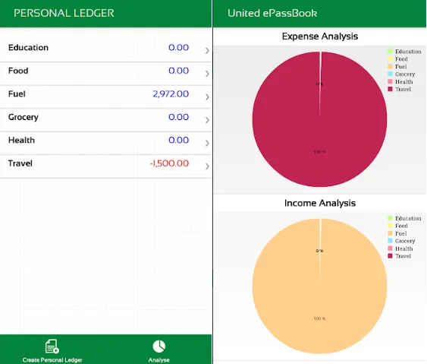Click Food swatch in Expense Analysis legend
Screen dimensions: 427x364
[x=390, y=59]
